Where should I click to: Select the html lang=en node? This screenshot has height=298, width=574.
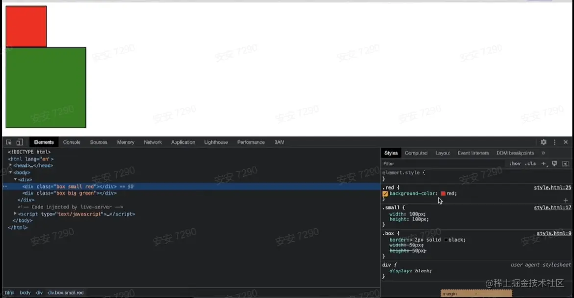coord(31,159)
